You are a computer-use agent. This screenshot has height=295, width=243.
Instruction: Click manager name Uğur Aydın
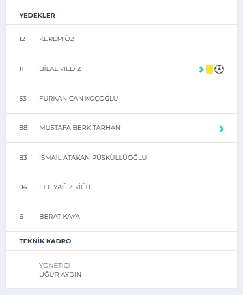tap(60, 275)
